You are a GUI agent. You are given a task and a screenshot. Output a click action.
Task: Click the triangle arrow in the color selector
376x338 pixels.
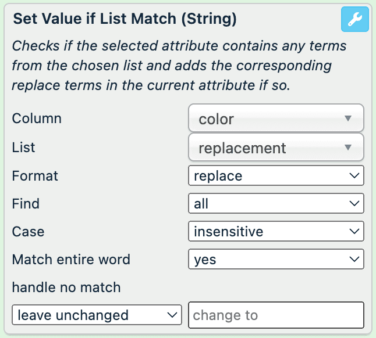[x=348, y=118]
